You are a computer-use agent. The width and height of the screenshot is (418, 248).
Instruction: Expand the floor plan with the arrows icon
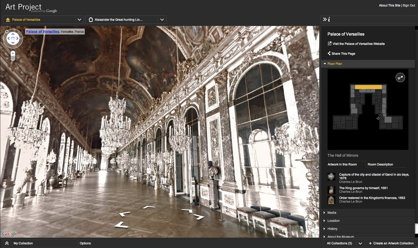tap(400, 77)
